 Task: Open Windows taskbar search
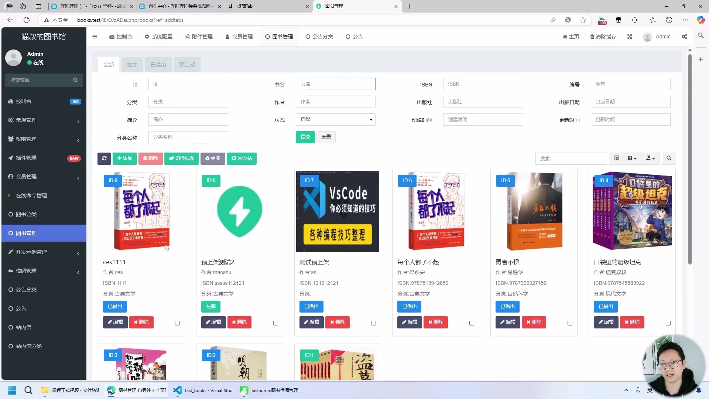28,390
